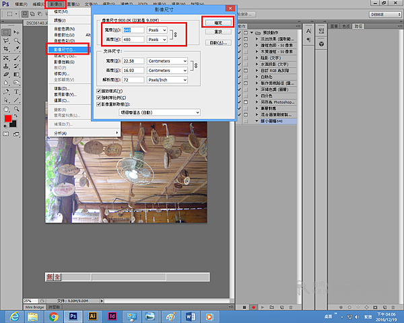Screen dimensions: 404x323
Task: Open the Pixels/Inch resolution unit dropdown
Action: pos(167,80)
